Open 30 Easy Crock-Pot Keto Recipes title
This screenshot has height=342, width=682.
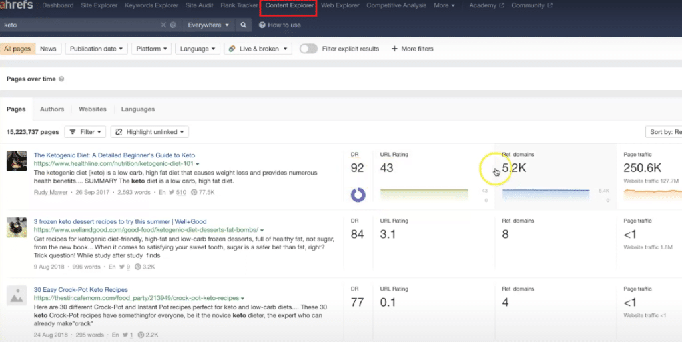pyautogui.click(x=81, y=290)
